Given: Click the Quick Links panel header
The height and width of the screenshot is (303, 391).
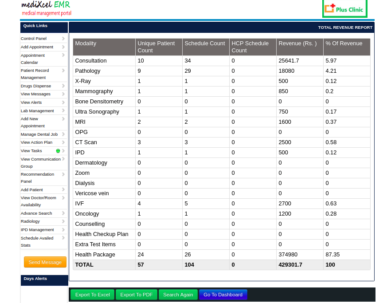Looking at the screenshot, I should (44, 27).
